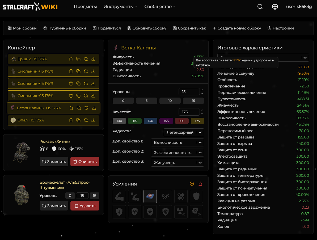Go to the Предметы page

(x=85, y=7)
